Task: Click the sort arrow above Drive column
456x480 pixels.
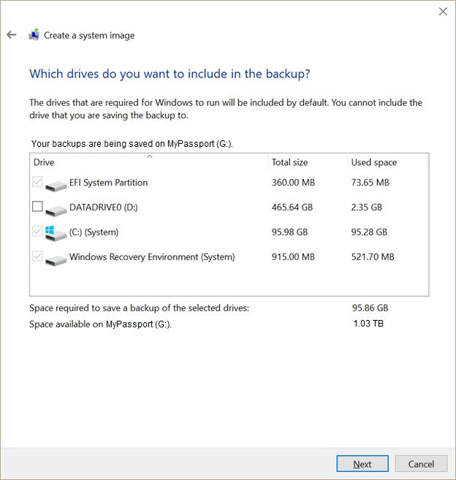Action: coord(150,156)
